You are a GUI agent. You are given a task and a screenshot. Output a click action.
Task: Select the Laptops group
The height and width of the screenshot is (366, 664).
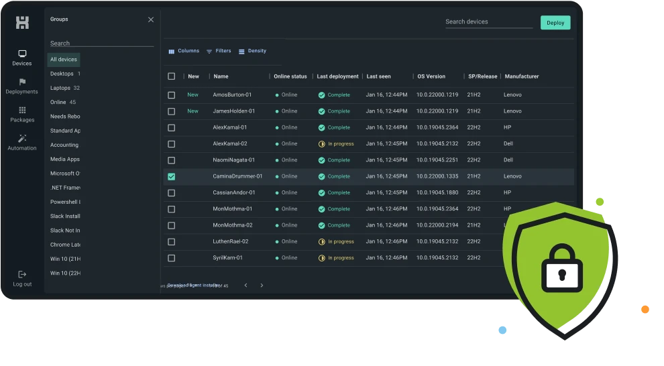coord(65,88)
